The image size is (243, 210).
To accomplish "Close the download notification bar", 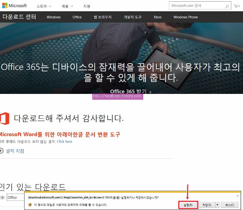I will (237, 196).
